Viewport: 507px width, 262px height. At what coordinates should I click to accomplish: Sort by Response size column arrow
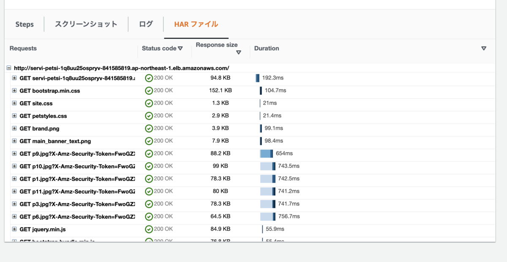click(x=239, y=52)
